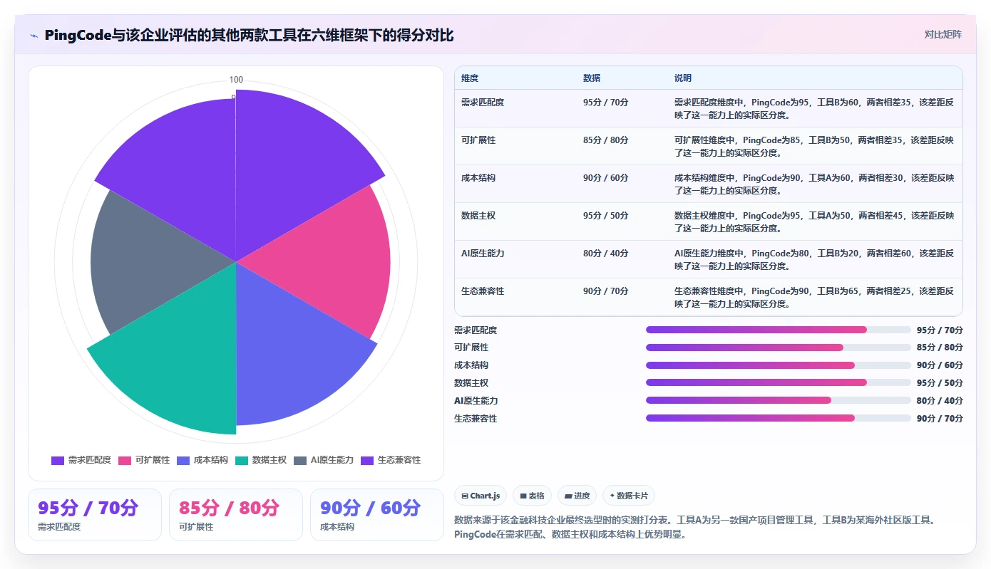Toggle the 需求匹配度 legend swatch
991x569 pixels.
[x=58, y=460]
